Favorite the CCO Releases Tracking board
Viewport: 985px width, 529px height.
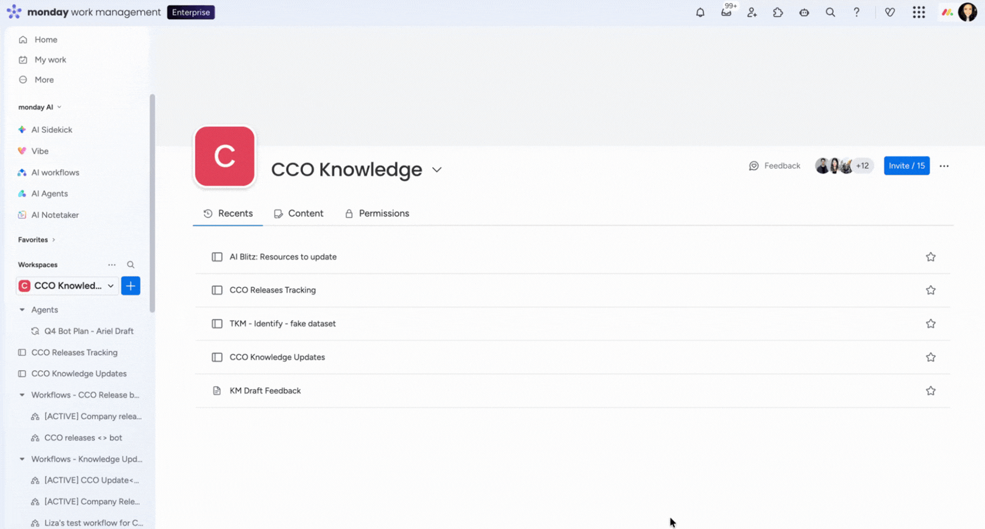click(930, 290)
